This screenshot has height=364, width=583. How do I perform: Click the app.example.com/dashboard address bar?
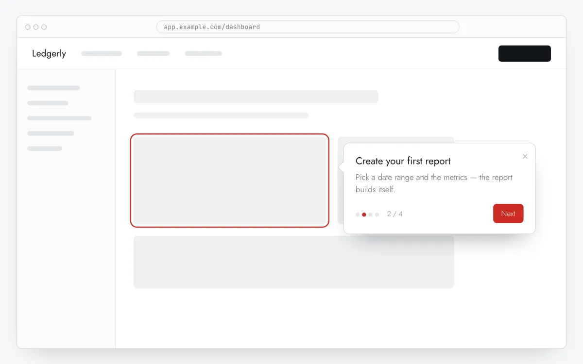tap(308, 27)
